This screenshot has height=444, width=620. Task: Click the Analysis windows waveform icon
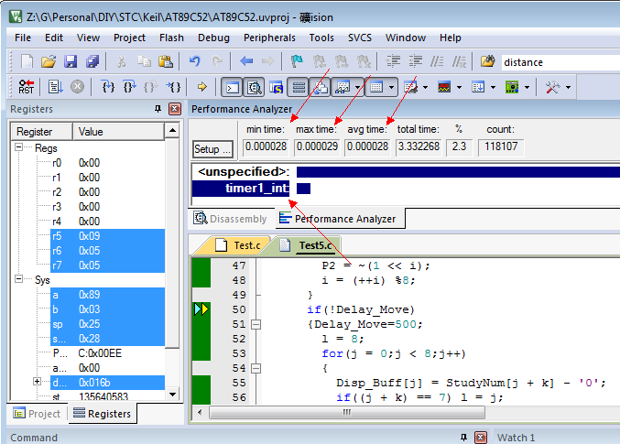444,87
